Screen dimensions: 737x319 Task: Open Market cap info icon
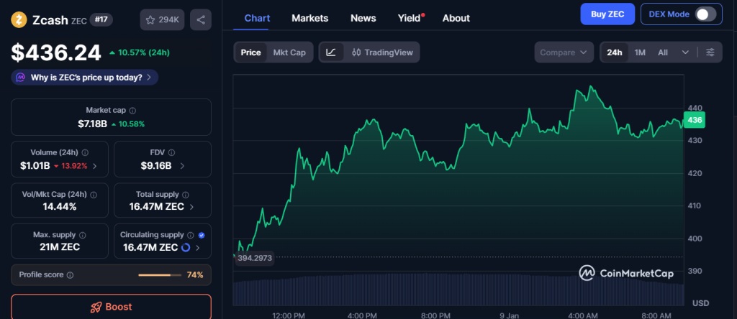click(x=132, y=111)
